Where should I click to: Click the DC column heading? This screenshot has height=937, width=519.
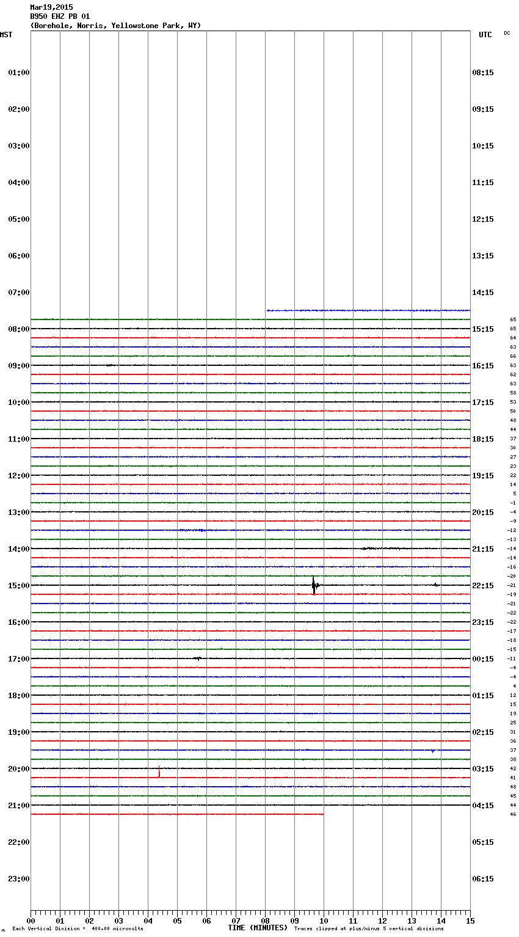tap(507, 33)
